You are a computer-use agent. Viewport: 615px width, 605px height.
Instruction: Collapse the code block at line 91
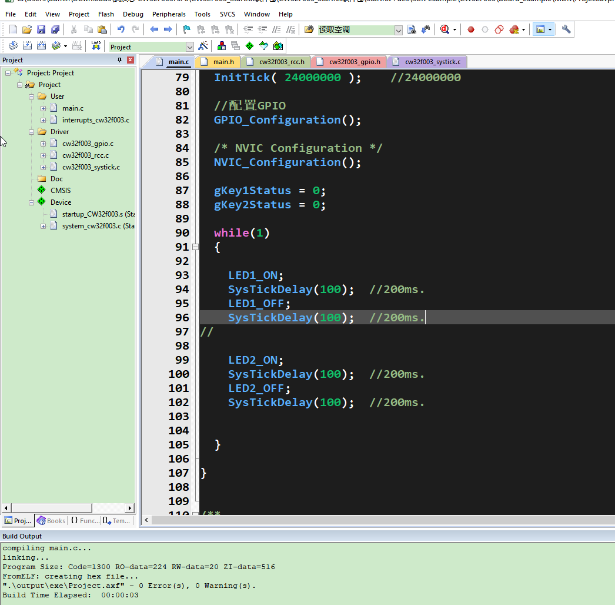196,247
